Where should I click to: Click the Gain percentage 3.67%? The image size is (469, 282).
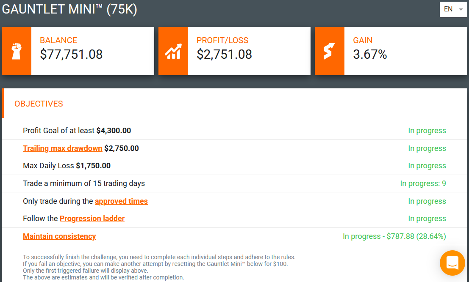point(370,54)
